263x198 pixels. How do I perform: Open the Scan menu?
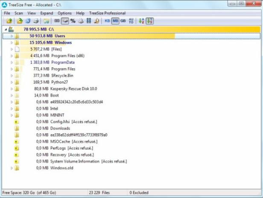(18, 13)
